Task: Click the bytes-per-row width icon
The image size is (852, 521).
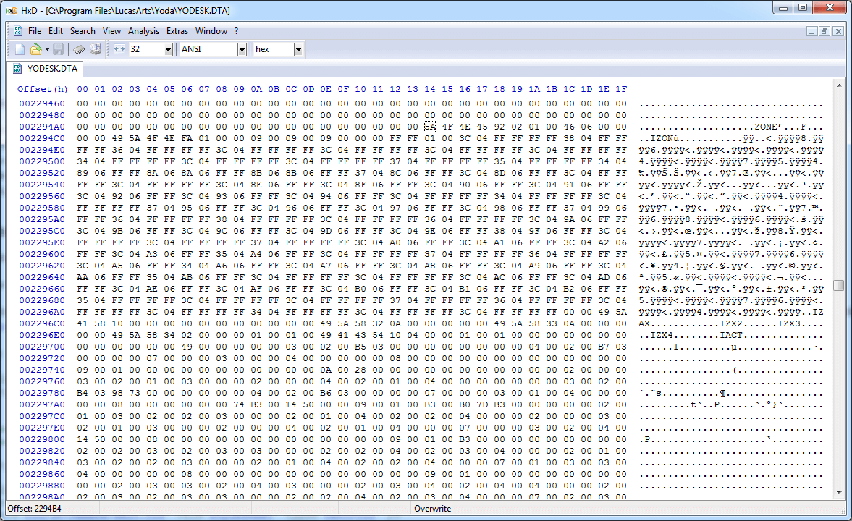Action: point(119,49)
